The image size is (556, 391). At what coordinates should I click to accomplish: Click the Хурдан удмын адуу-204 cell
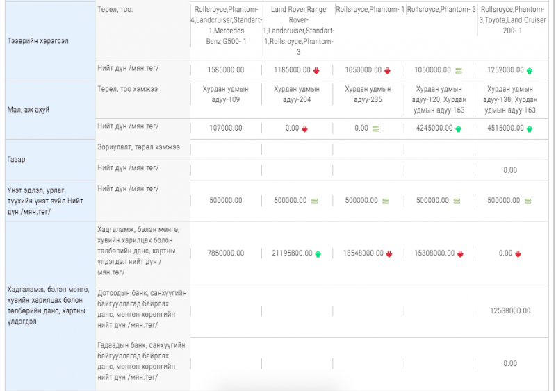coord(297,94)
